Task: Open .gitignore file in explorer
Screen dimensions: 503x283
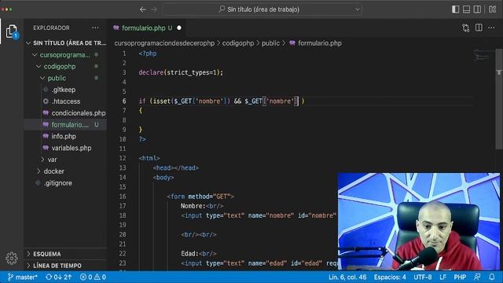Action: (x=57, y=183)
